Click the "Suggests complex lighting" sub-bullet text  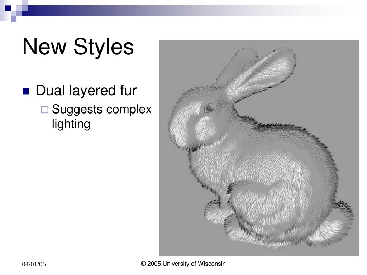coord(102,116)
